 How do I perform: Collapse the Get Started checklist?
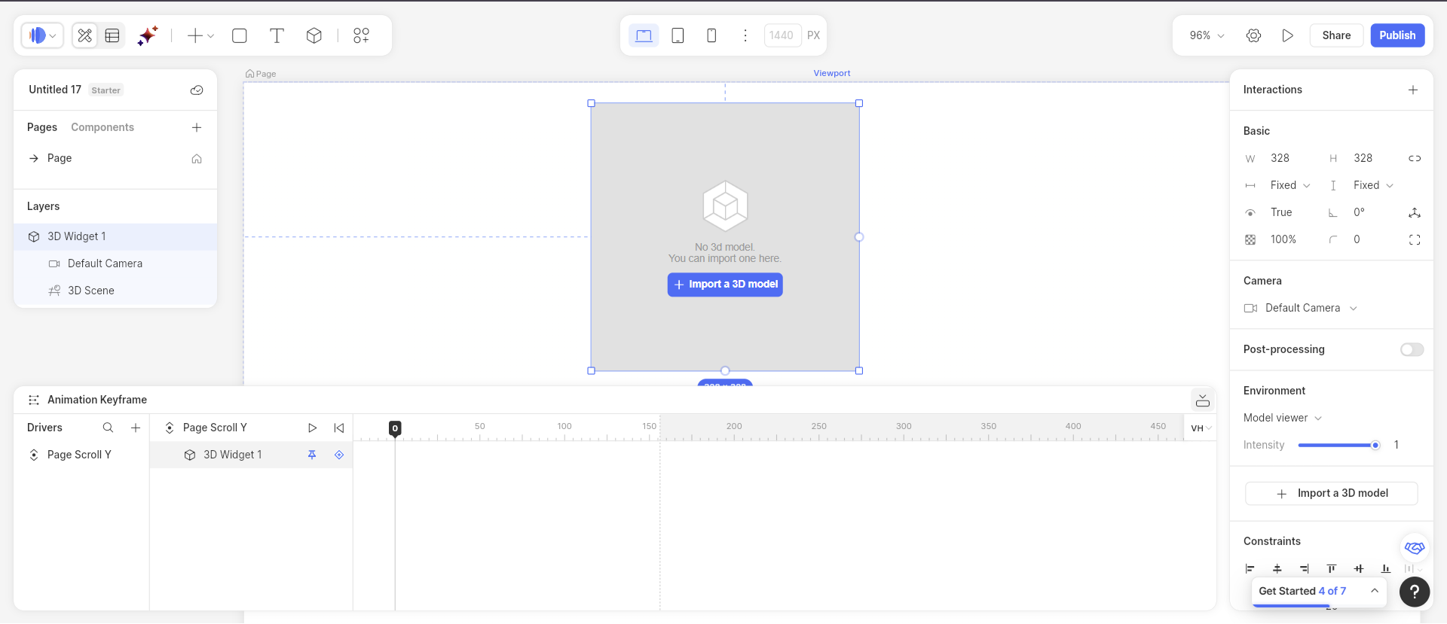(x=1375, y=591)
